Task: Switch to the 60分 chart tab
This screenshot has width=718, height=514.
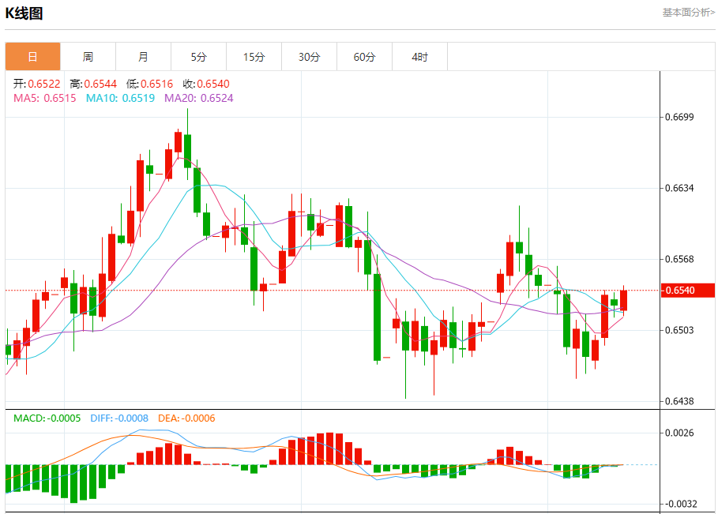Action: coord(364,57)
